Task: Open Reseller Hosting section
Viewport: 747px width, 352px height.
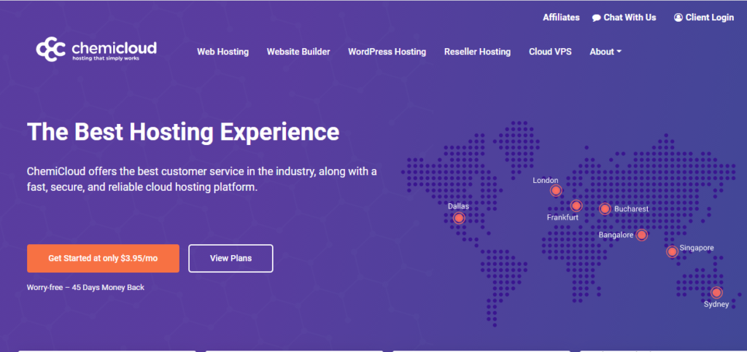Action: click(x=477, y=51)
